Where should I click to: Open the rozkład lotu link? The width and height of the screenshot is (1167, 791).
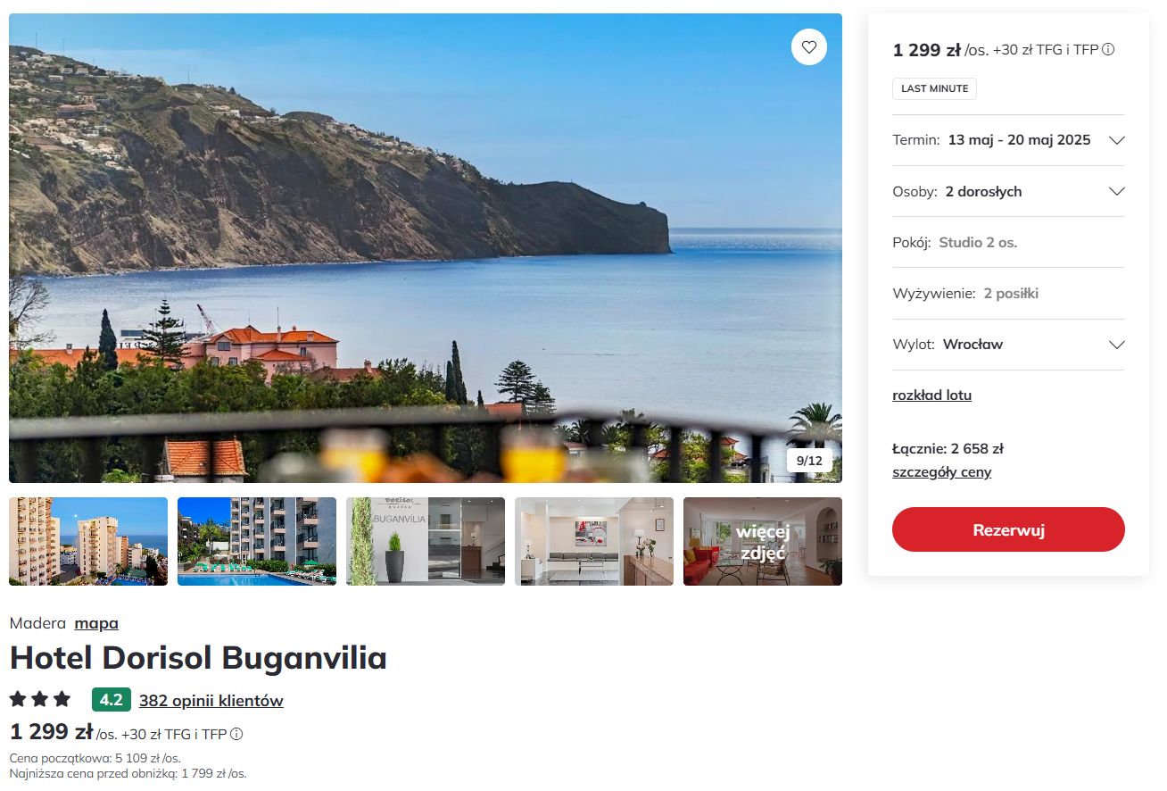click(931, 395)
